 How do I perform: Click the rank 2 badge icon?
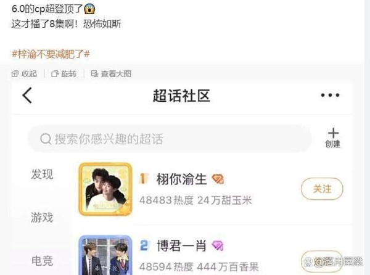pos(144,245)
